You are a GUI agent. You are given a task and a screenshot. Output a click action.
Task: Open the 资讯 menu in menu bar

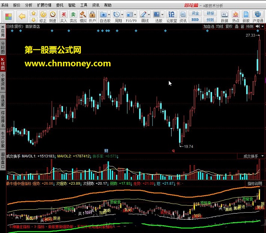pyautogui.click(x=96, y=5)
